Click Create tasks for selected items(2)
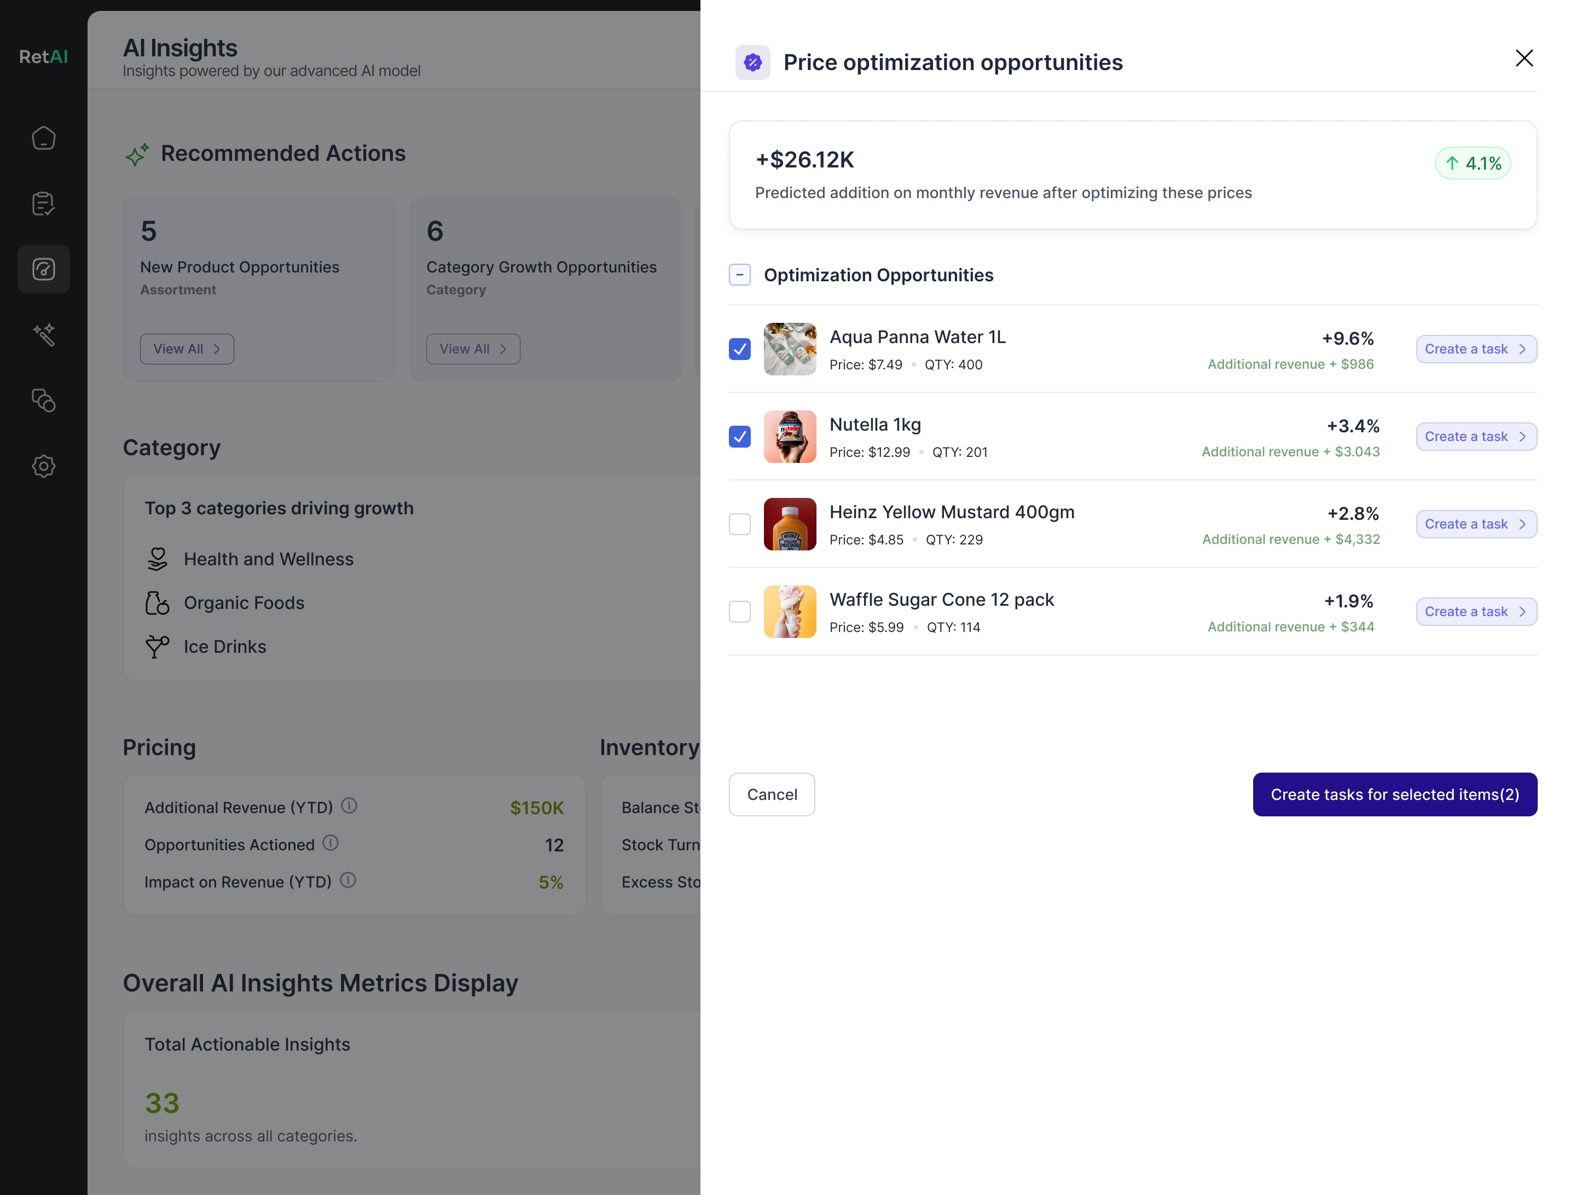 pyautogui.click(x=1394, y=794)
